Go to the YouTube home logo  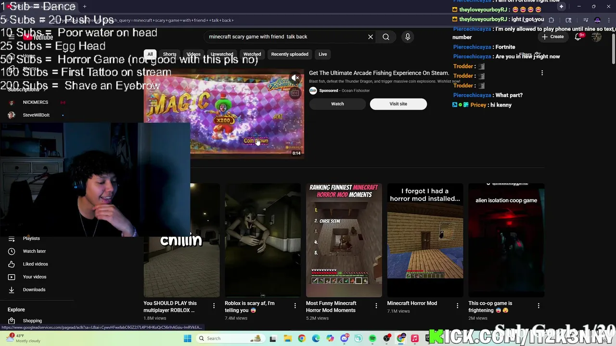38,37
